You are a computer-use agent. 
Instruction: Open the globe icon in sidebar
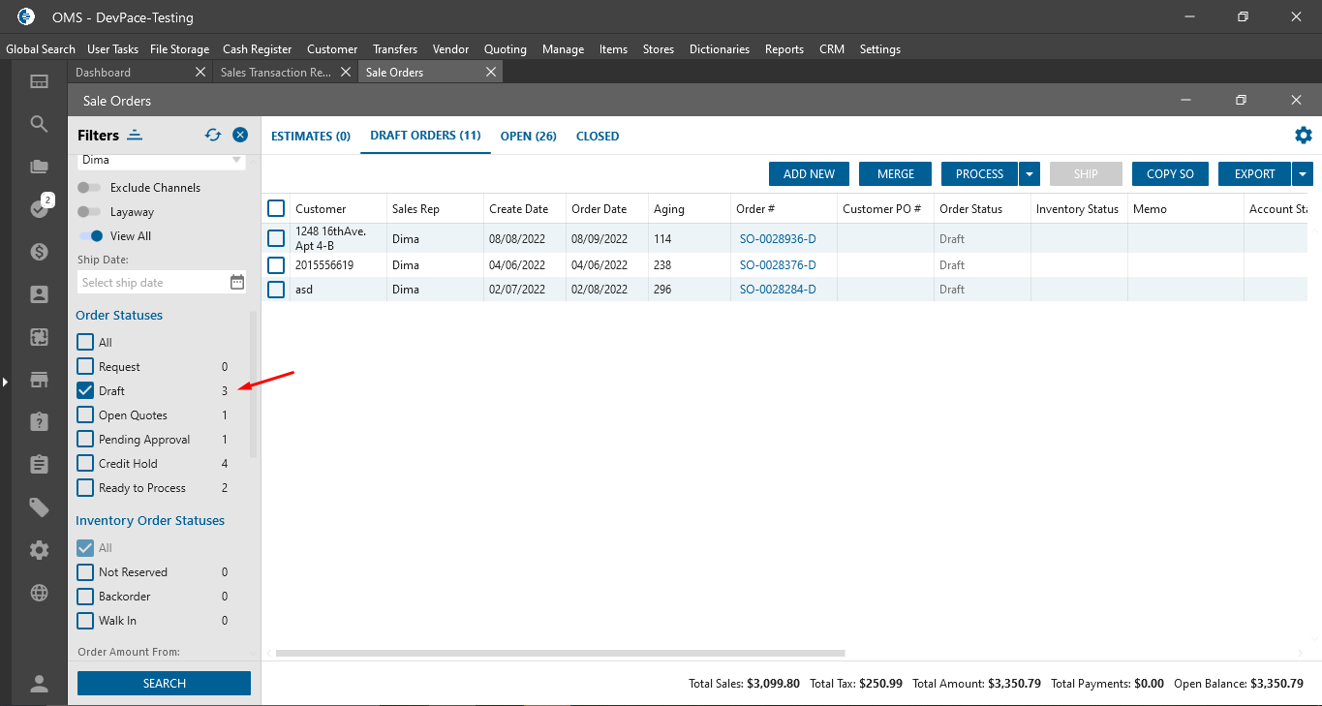coord(39,593)
